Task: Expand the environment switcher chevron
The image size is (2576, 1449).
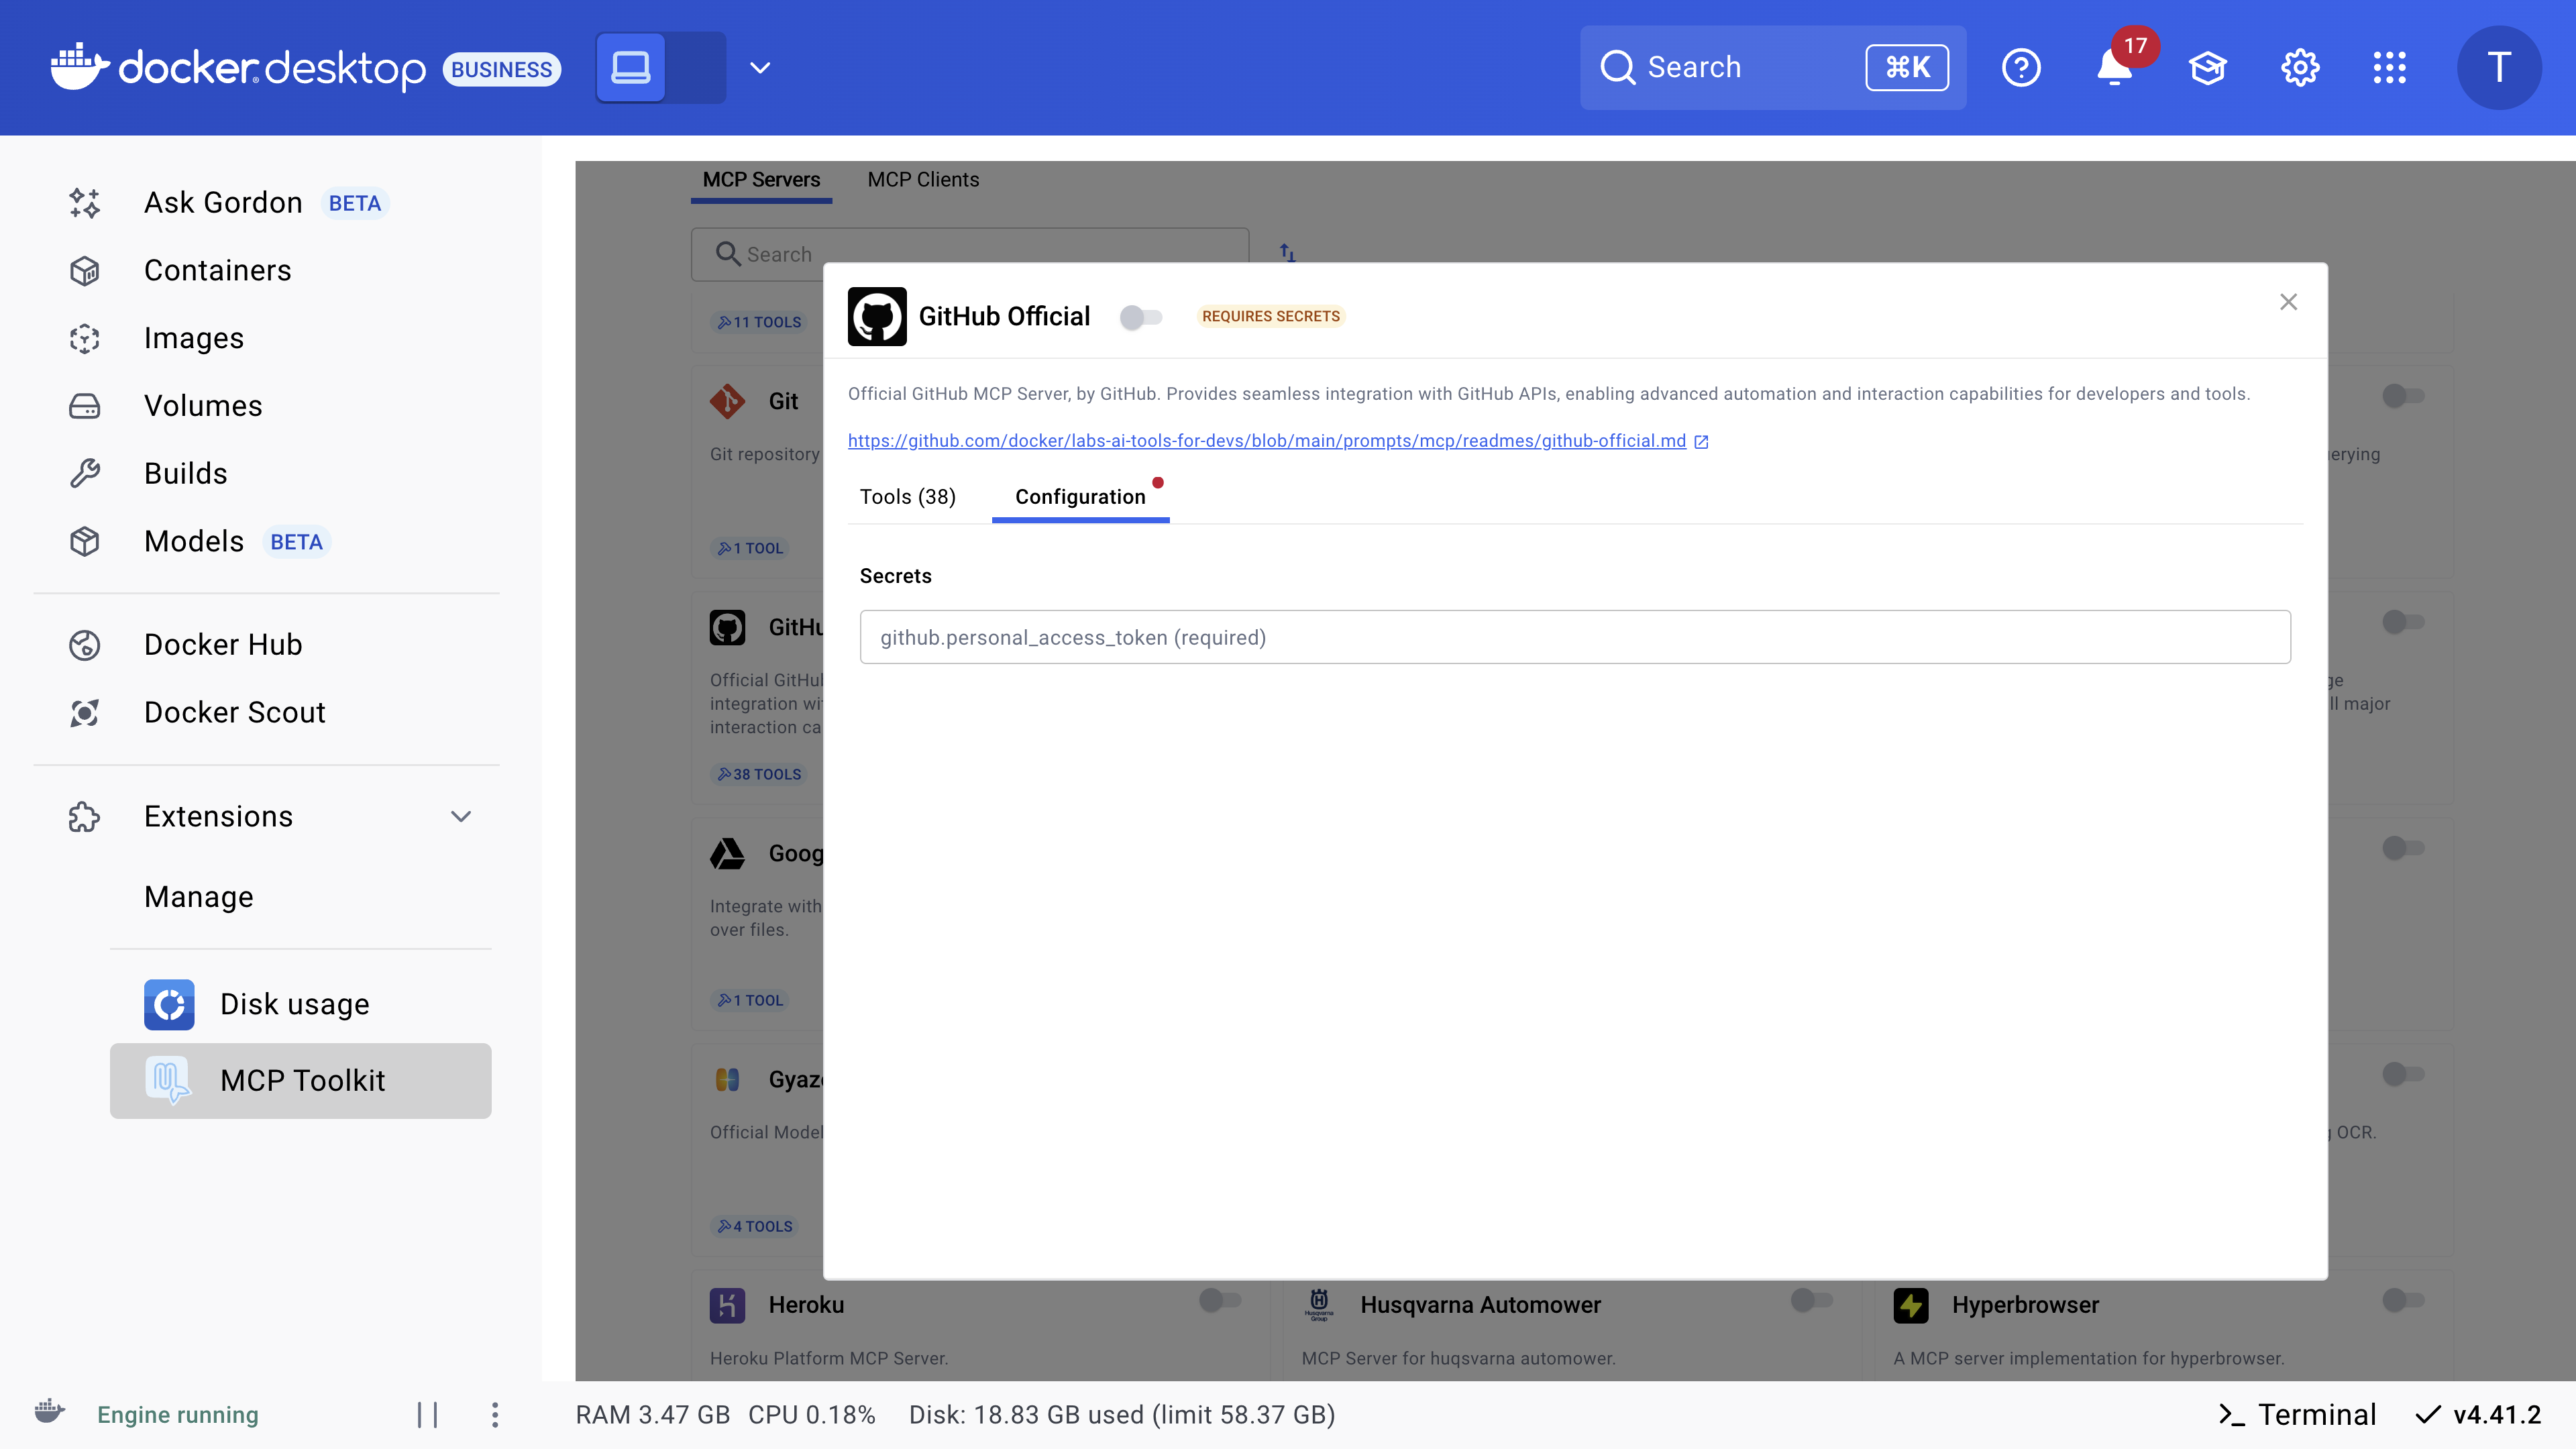Action: pos(760,68)
